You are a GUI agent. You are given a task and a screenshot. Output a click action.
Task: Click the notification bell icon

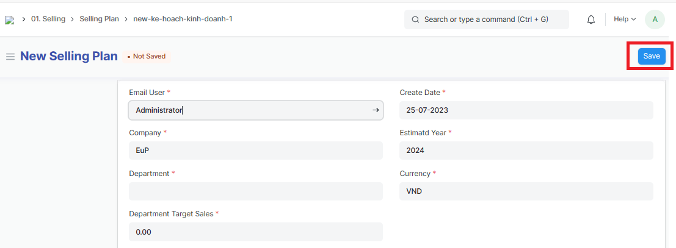[591, 19]
